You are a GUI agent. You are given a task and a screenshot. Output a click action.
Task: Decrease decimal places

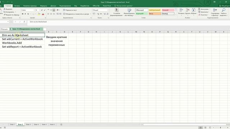pyautogui.click(x=107, y=14)
